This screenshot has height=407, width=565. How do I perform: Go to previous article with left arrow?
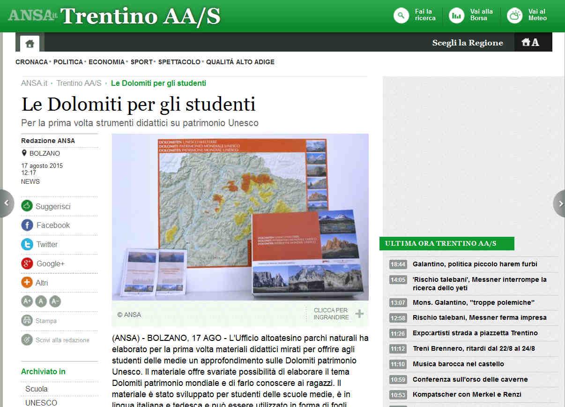[7, 203]
